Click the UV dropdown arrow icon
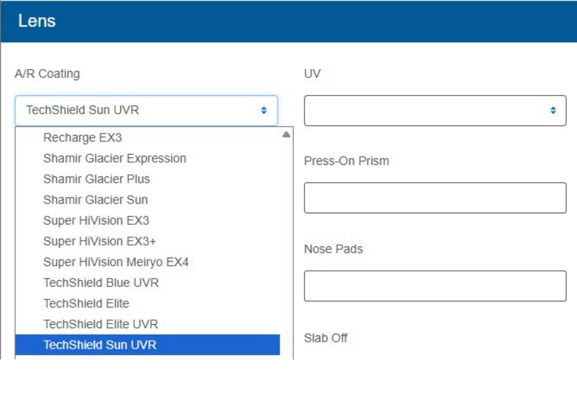Image resolution: width=577 pixels, height=400 pixels. (553, 111)
